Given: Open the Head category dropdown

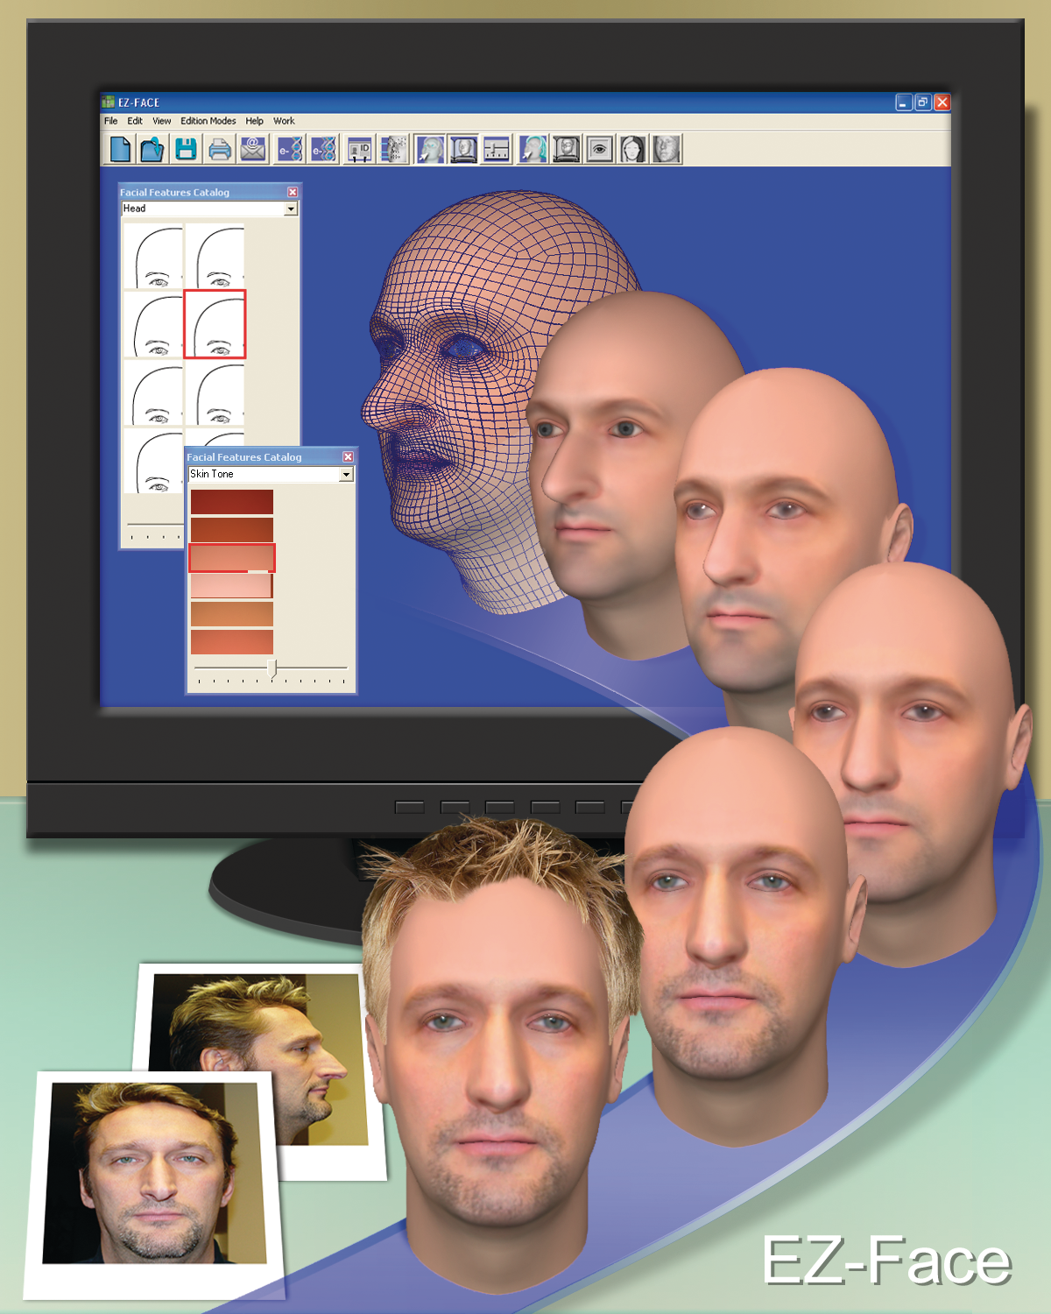Looking at the screenshot, I should (x=292, y=208).
